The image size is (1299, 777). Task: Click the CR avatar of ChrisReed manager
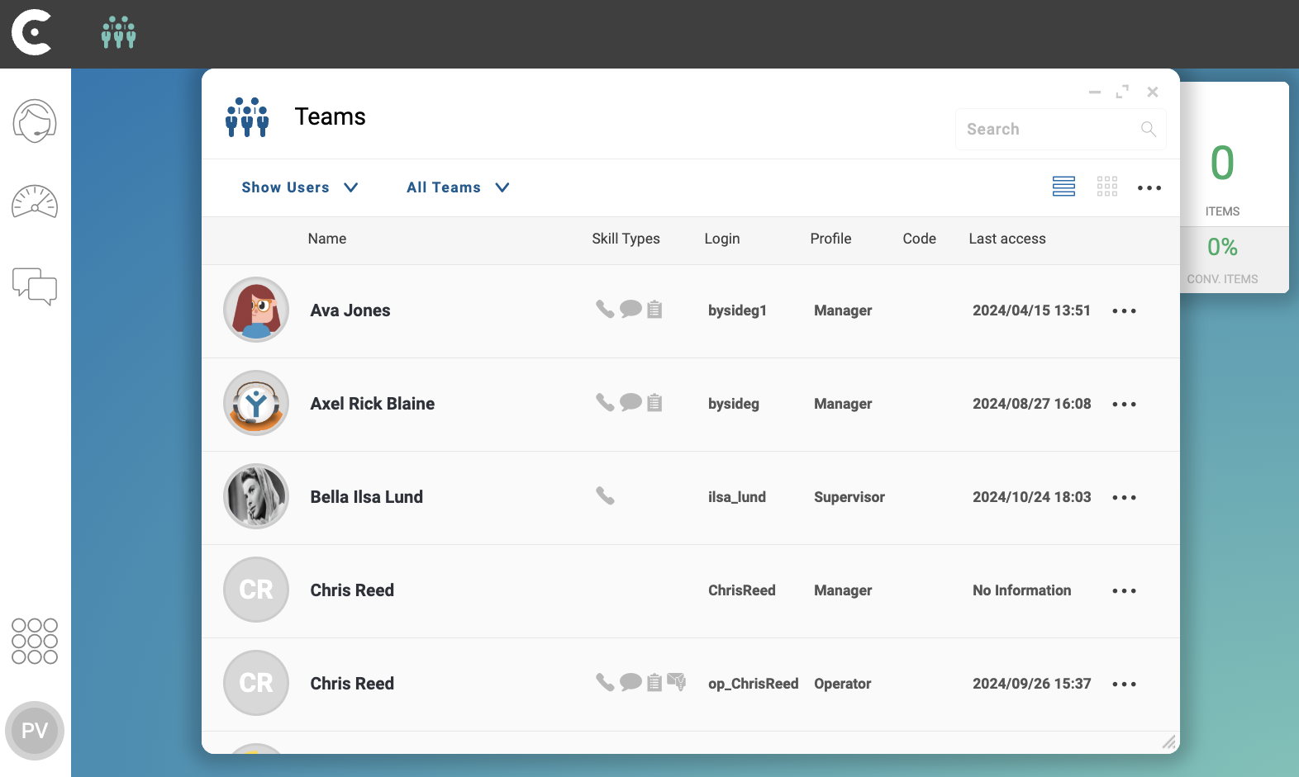256,590
